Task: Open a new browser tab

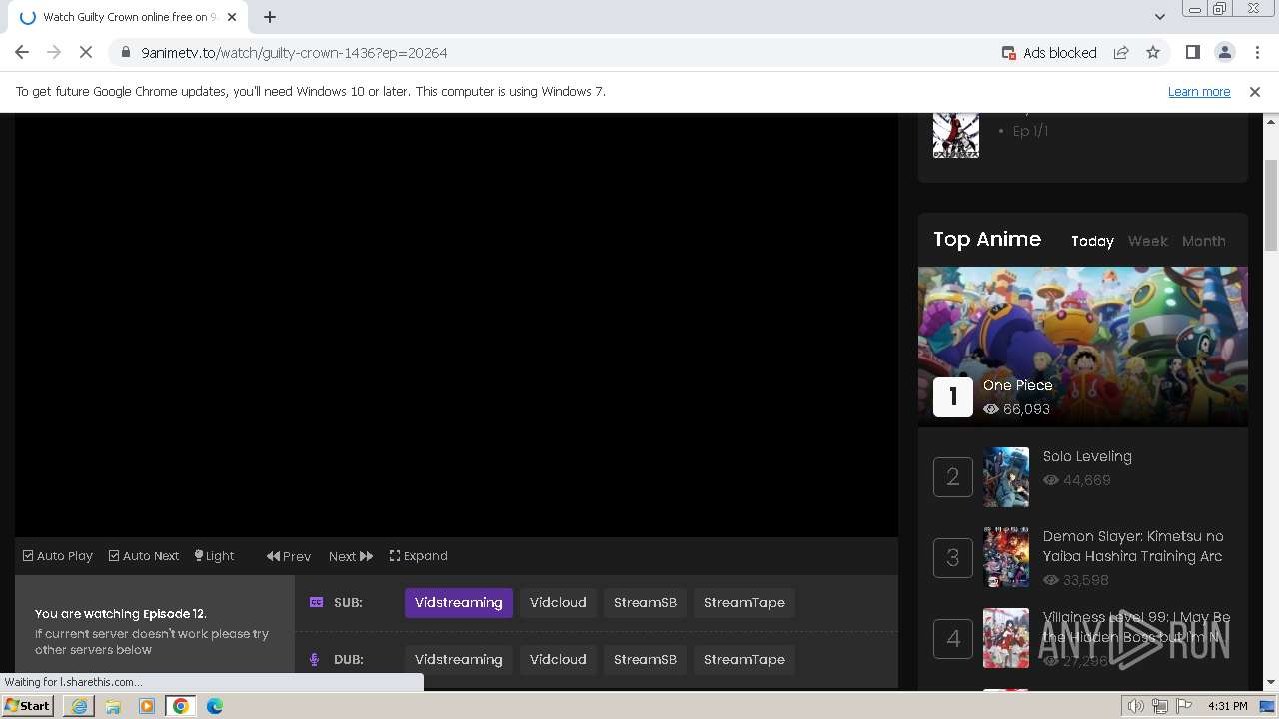Action: pos(270,17)
